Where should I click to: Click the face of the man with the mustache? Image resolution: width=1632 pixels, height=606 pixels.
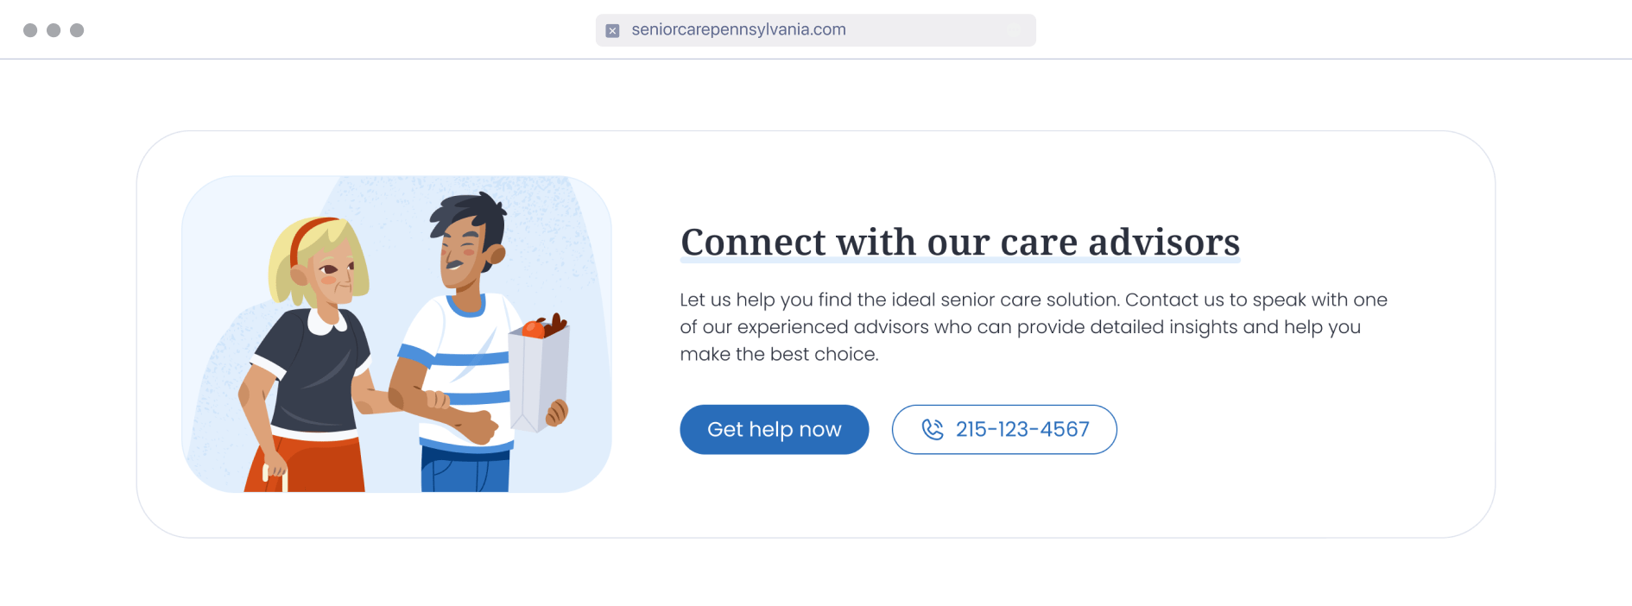click(x=461, y=256)
